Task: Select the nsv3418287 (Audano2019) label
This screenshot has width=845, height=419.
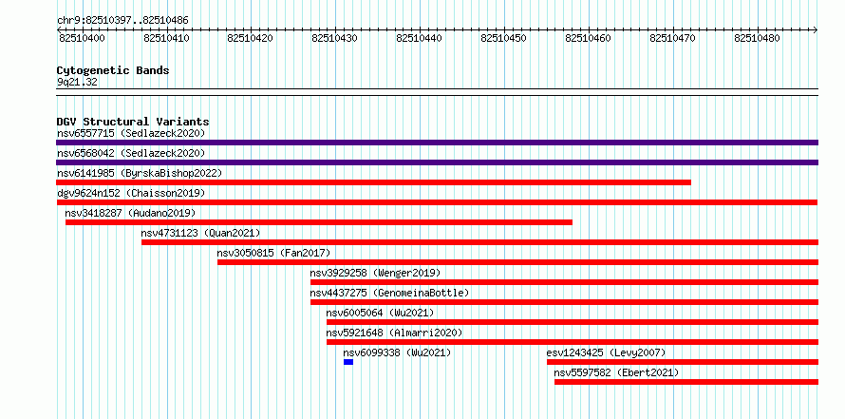Action: (130, 213)
